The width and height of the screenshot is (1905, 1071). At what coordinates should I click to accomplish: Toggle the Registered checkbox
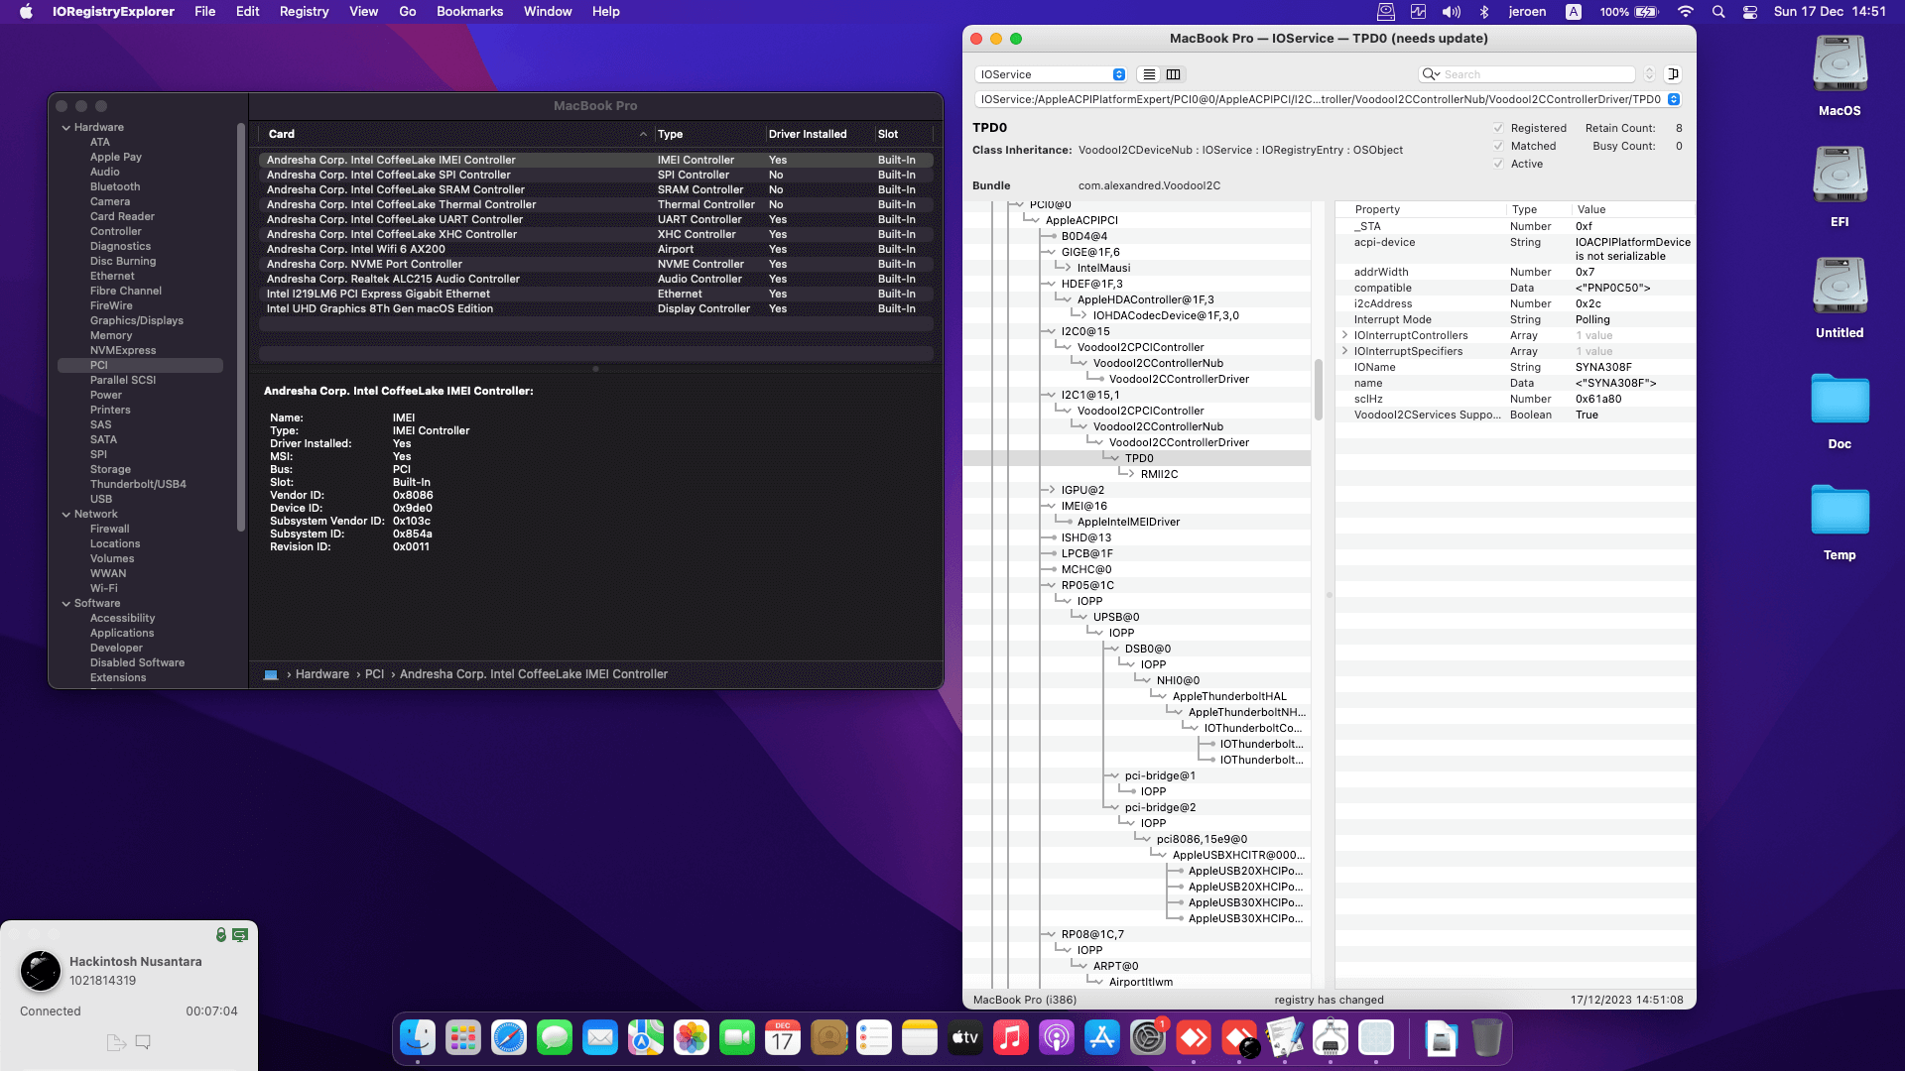coord(1498,128)
